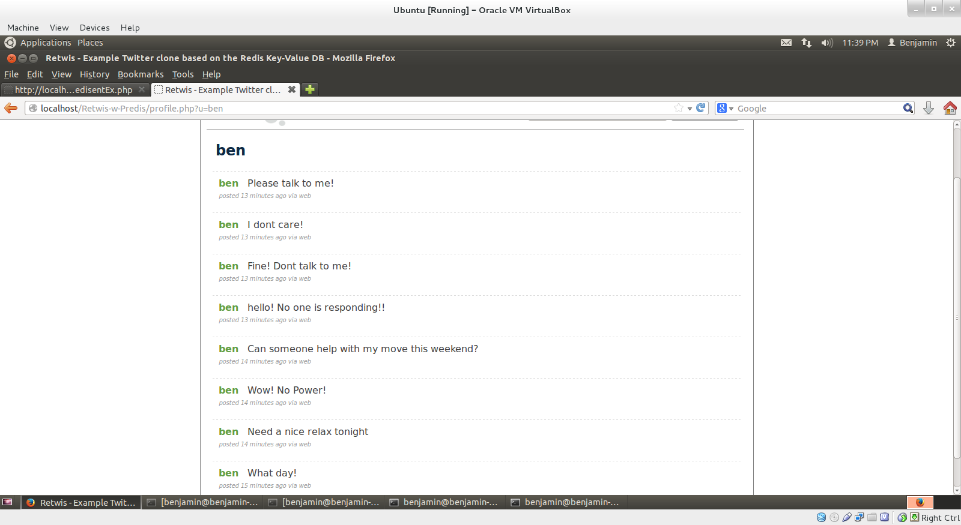Open the system power gear menu
This screenshot has height=525, width=961.
click(x=951, y=43)
